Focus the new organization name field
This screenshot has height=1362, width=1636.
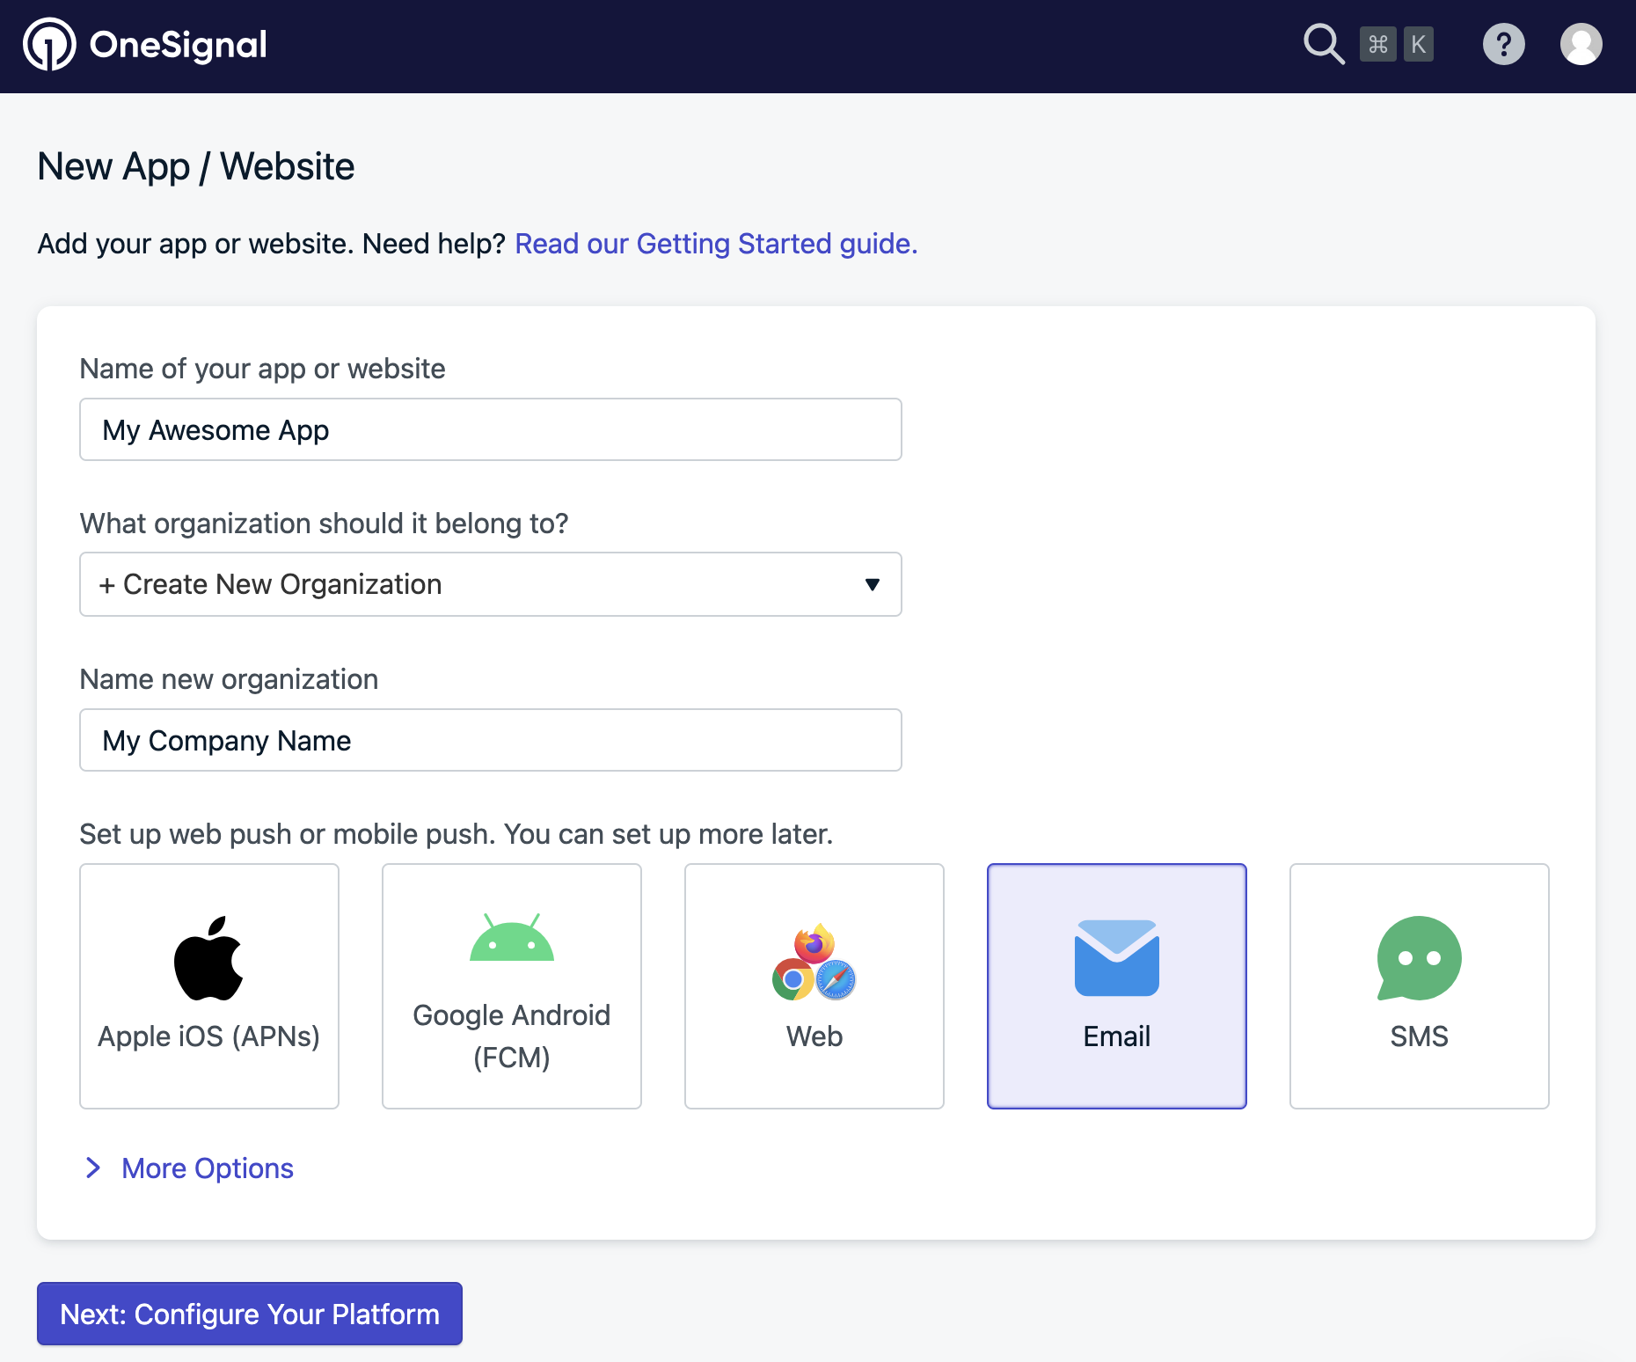491,740
